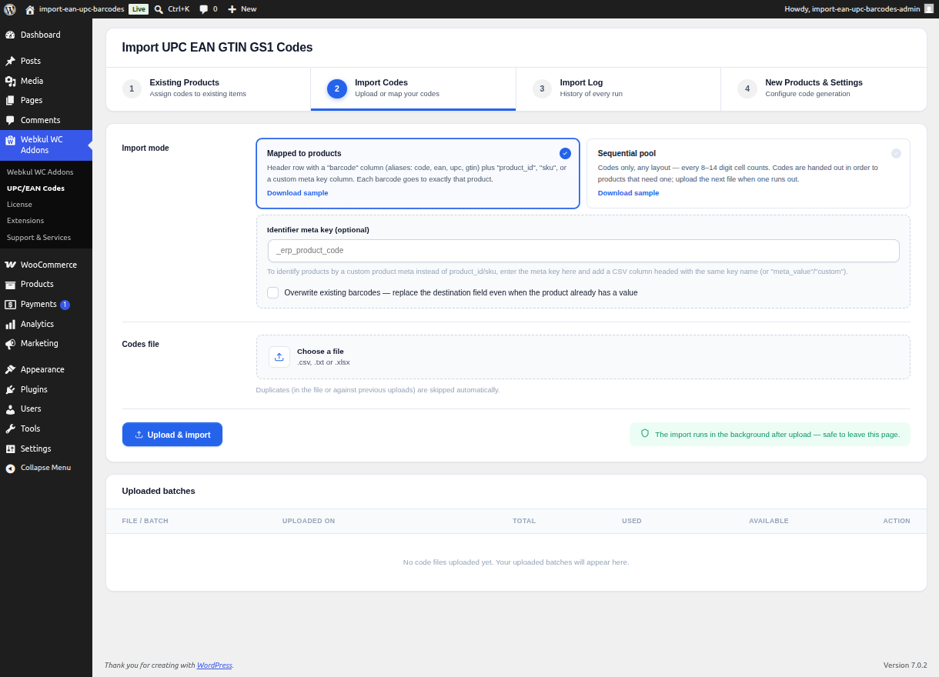The width and height of the screenshot is (939, 677).
Task: Open Support & Services submenu item
Action: [x=38, y=237]
